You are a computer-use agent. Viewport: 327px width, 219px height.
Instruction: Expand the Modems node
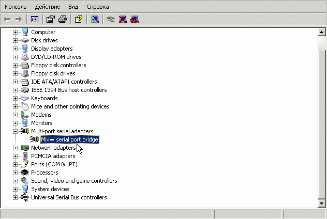(x=15, y=115)
